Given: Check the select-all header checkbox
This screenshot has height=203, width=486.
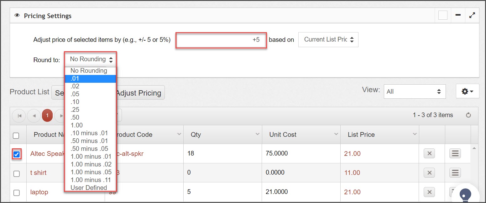Looking at the screenshot, I should coord(16,136).
